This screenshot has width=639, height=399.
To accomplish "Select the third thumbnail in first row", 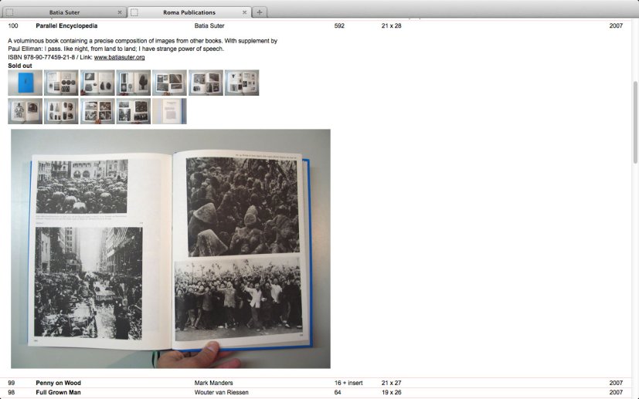I will coord(97,83).
